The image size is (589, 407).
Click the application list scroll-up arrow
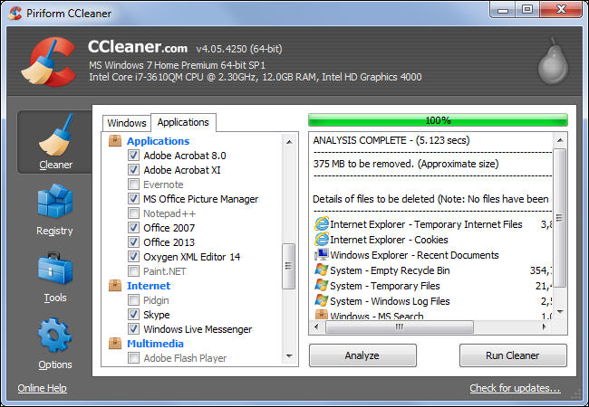(289, 142)
